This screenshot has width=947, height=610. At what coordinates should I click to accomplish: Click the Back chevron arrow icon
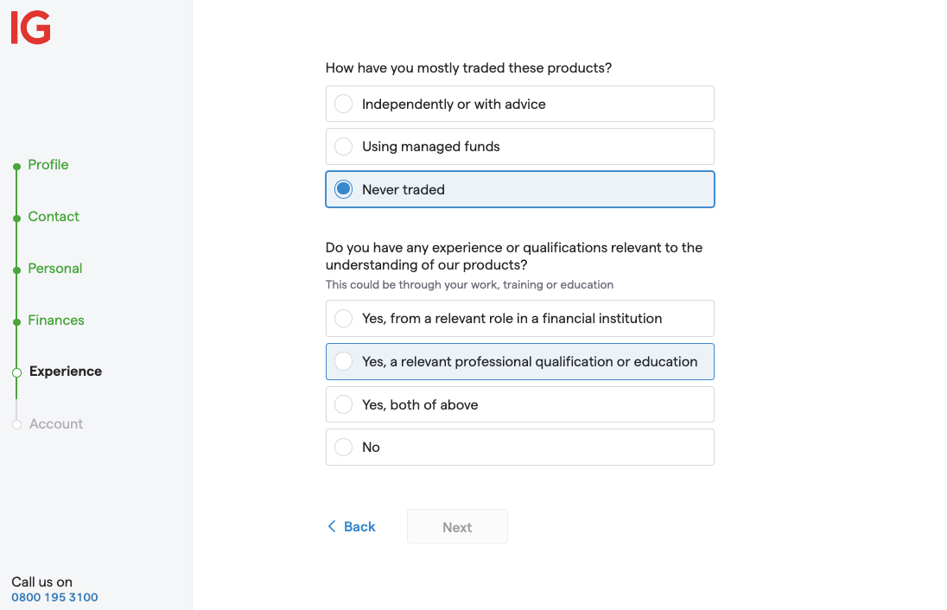click(x=332, y=527)
